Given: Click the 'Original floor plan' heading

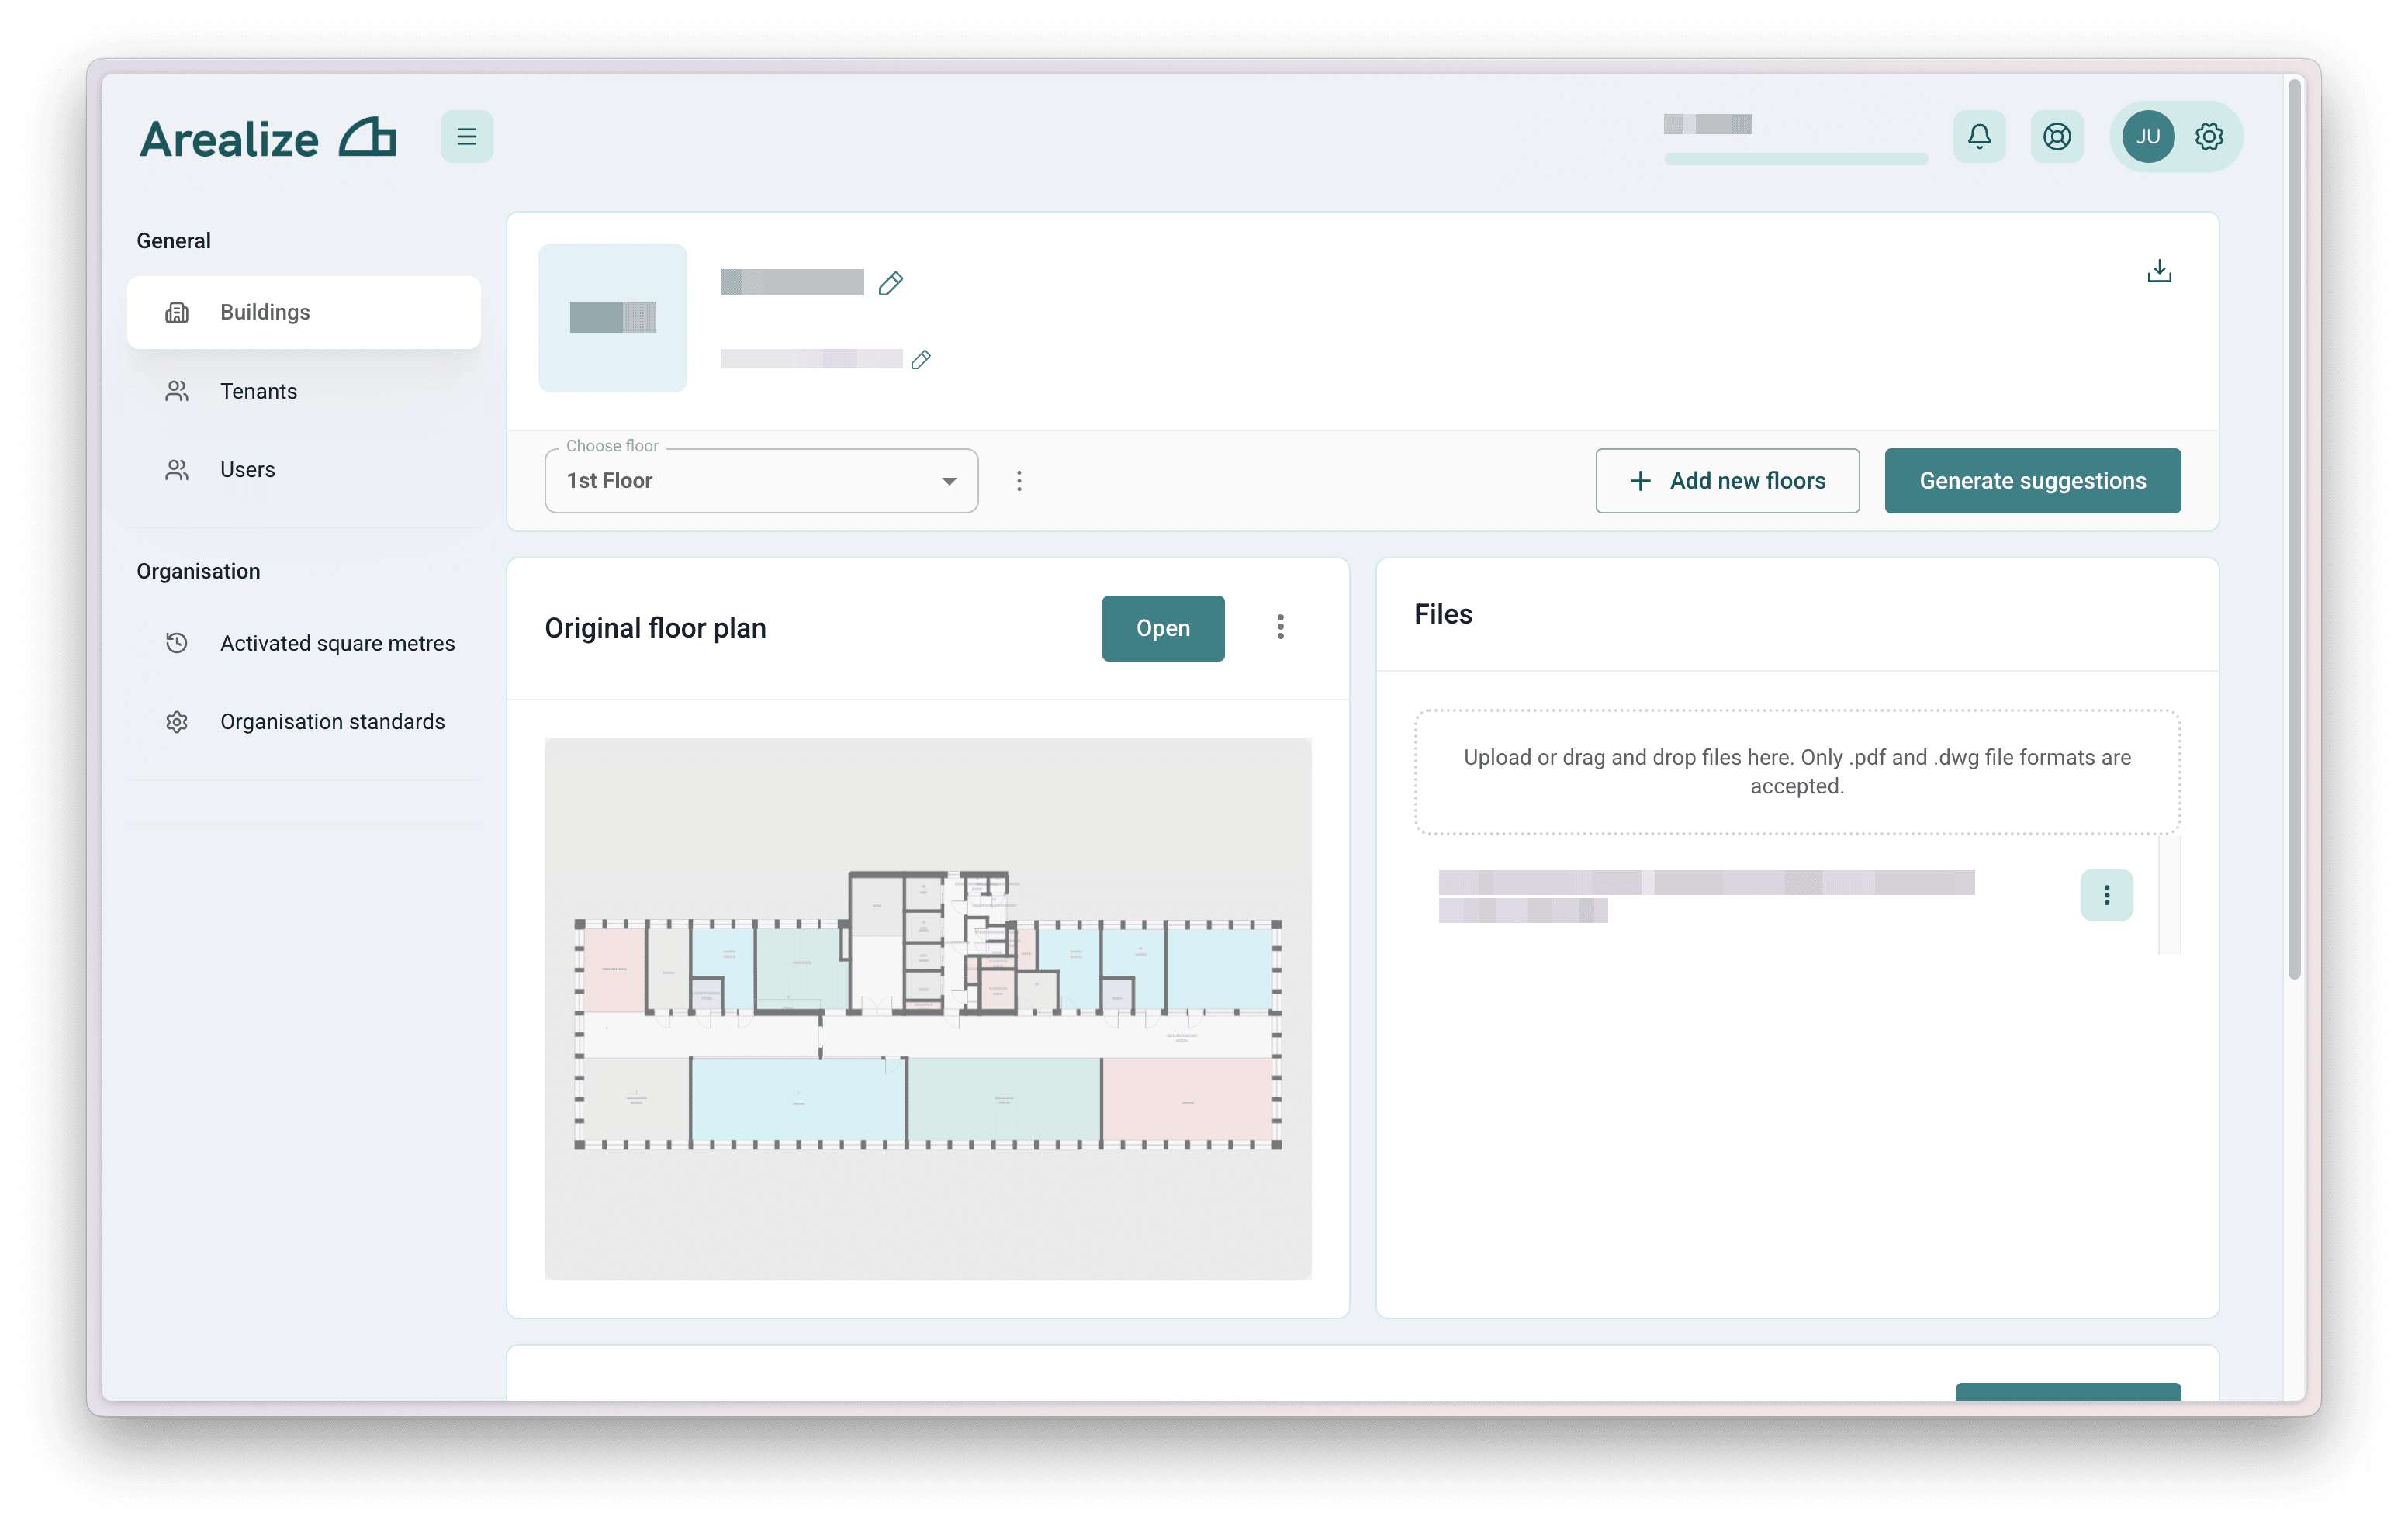Looking at the screenshot, I should pyautogui.click(x=655, y=628).
